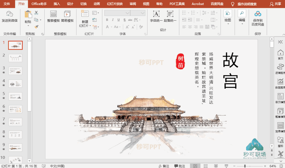
Task: Switch to reading view
Action: [x=216, y=166]
